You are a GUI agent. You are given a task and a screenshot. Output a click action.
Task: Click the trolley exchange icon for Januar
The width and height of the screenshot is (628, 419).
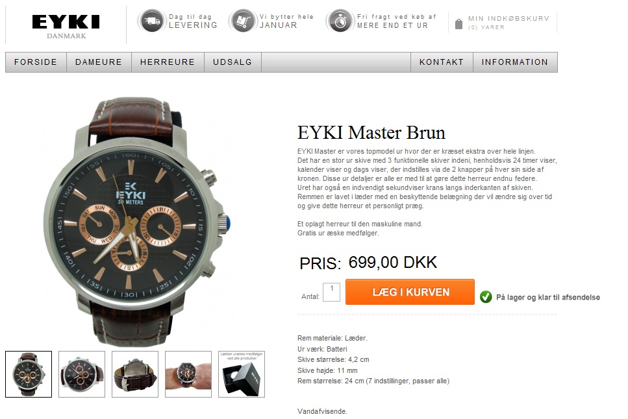pyautogui.click(x=243, y=21)
